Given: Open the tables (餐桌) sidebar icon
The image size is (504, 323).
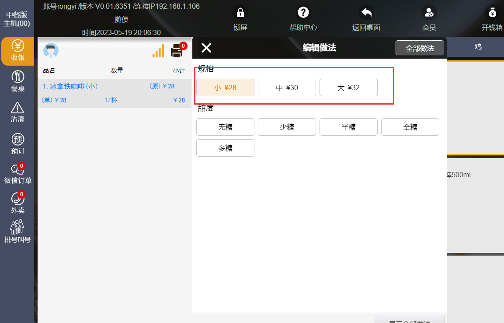Looking at the screenshot, I should (x=17, y=77).
